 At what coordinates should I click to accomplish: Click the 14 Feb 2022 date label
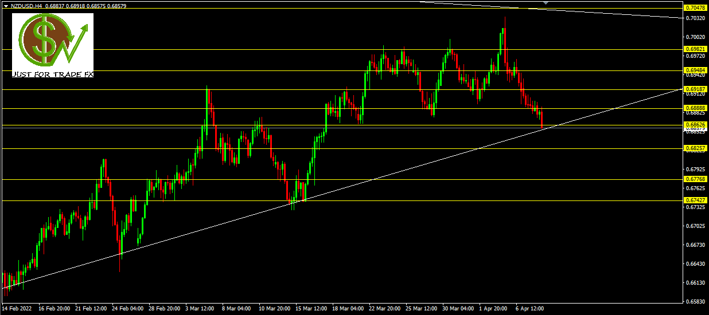[x=17, y=309]
